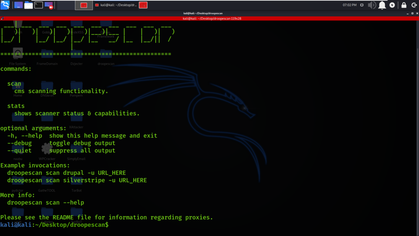Open the Kali applications menu
The width and height of the screenshot is (419, 236).
pos(5,5)
